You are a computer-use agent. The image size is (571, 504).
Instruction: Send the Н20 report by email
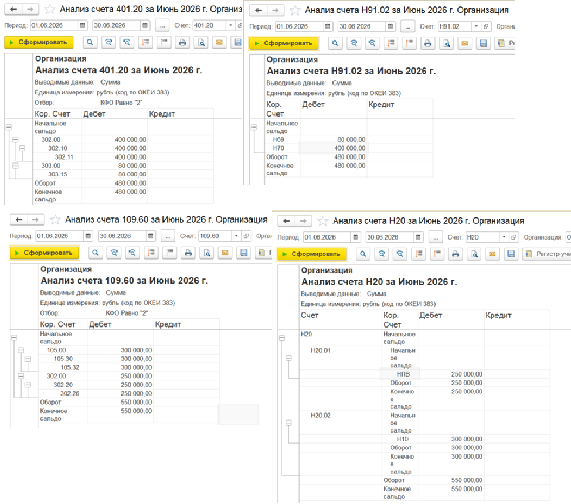click(x=493, y=254)
